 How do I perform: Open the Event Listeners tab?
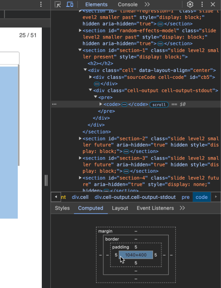(155, 208)
